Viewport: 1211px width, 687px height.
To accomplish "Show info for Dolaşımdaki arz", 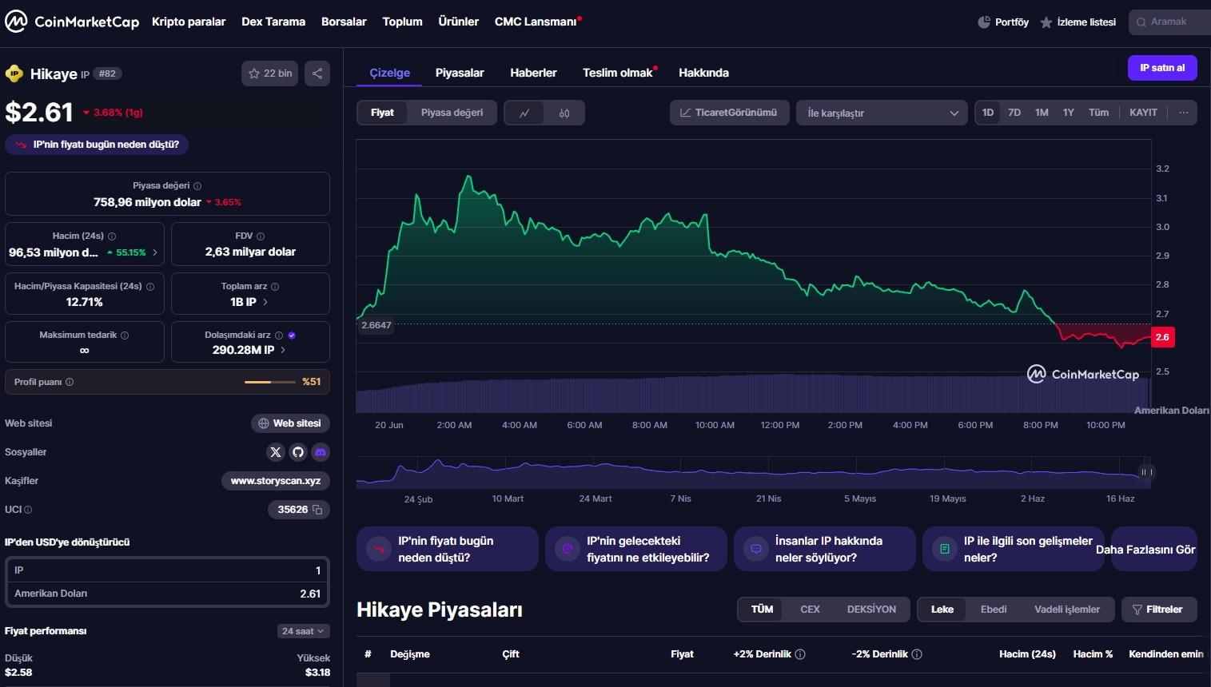I will coord(279,336).
